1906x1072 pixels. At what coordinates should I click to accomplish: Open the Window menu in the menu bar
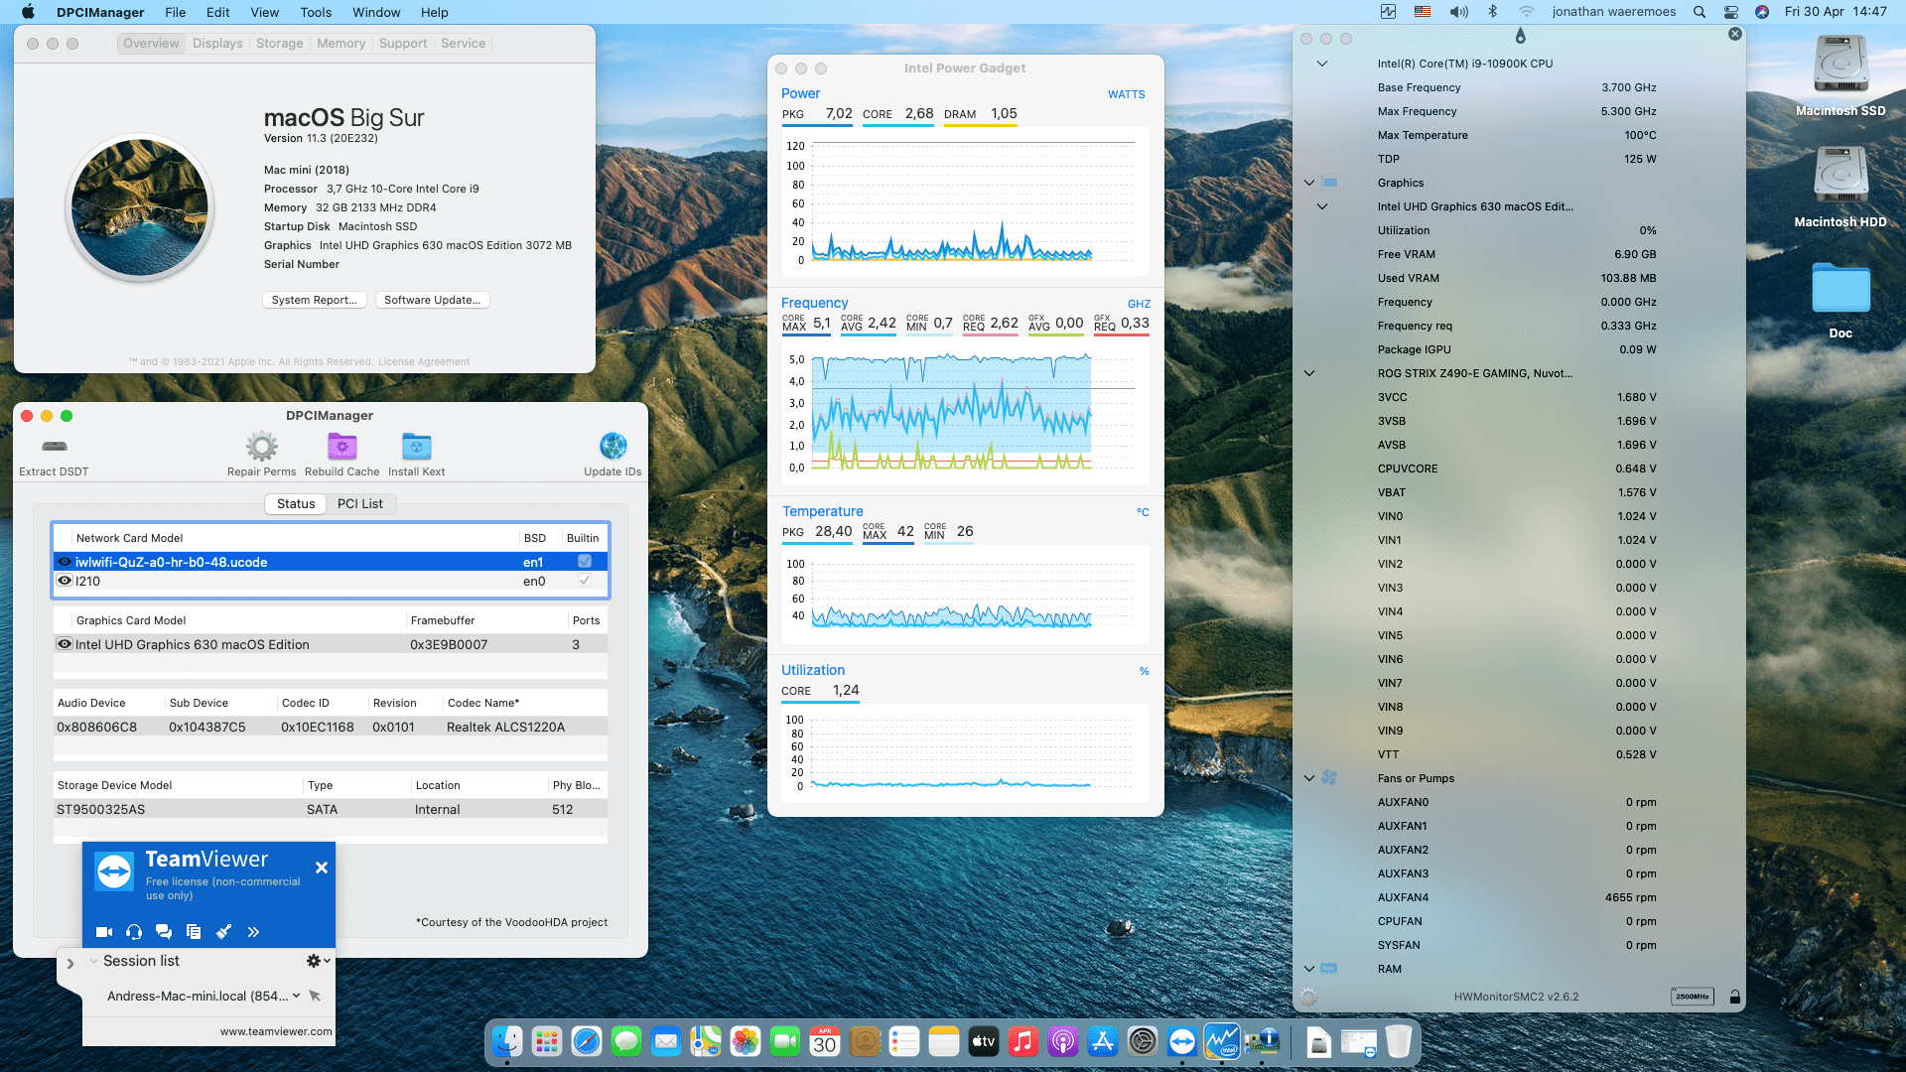(x=376, y=12)
